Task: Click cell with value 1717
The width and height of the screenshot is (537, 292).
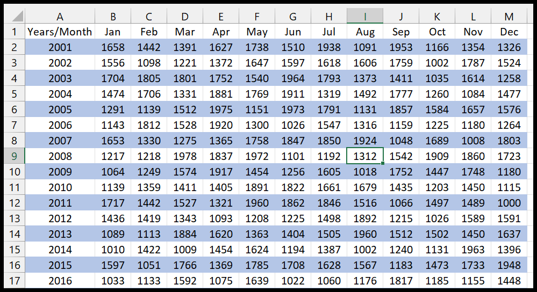Action: 113,203
